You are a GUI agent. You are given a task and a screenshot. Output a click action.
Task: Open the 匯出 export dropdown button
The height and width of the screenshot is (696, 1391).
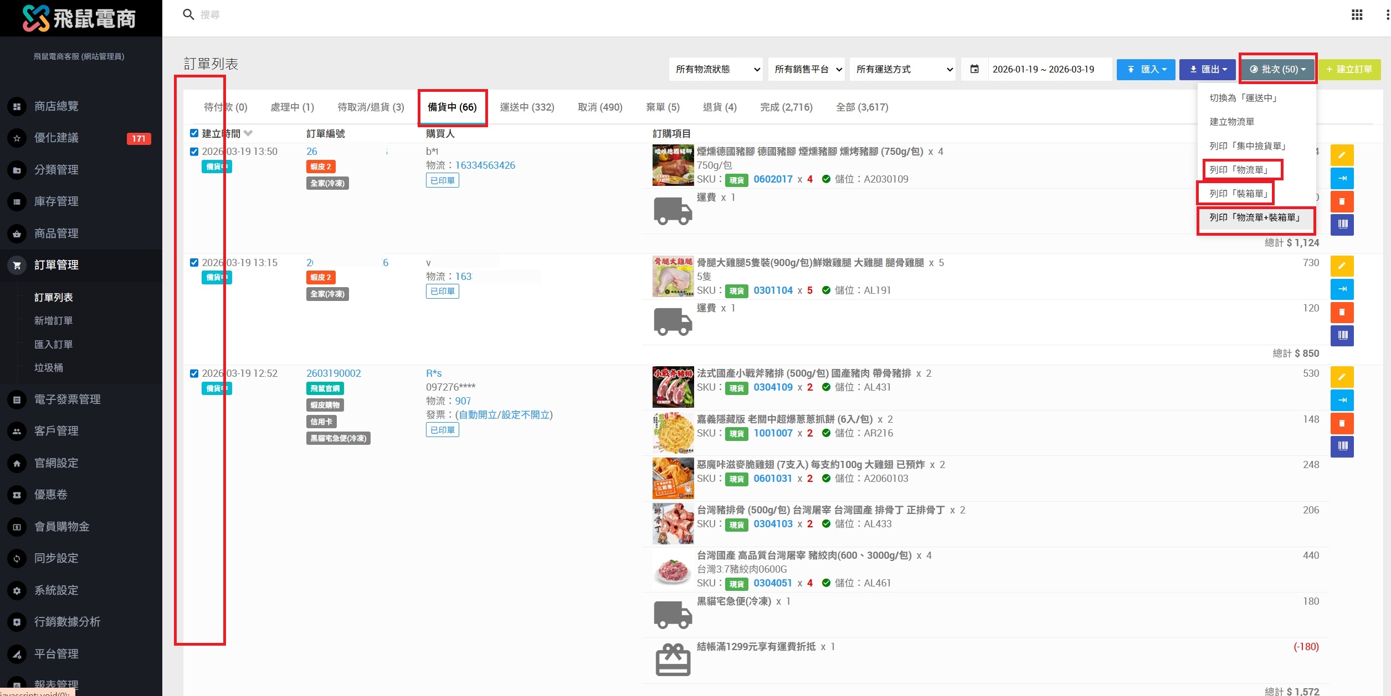tap(1207, 69)
